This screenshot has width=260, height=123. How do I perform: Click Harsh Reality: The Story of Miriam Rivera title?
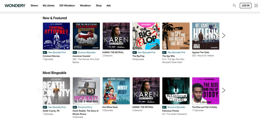[86, 112]
